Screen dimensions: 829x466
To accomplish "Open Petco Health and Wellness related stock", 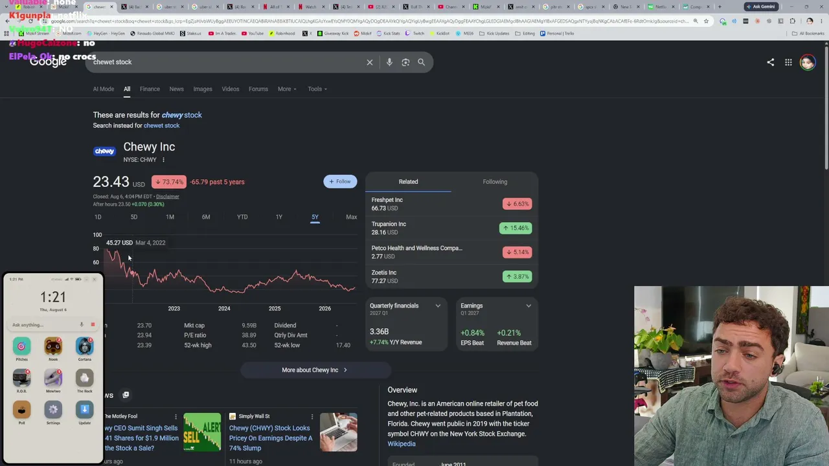I will [451, 252].
